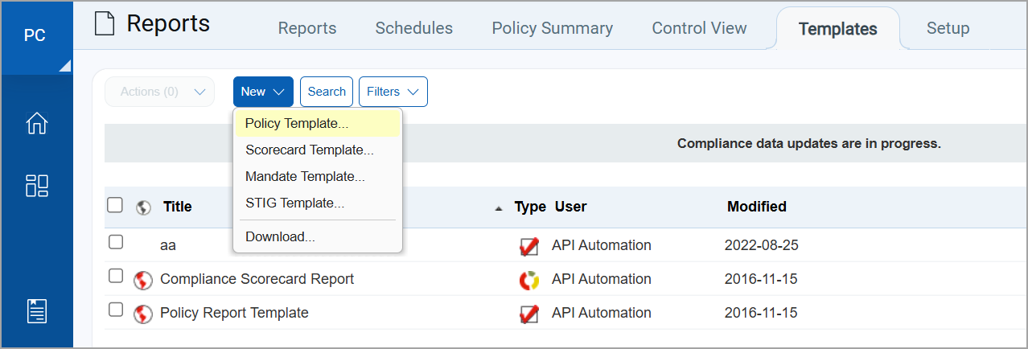Open the Policy Report Template title
1028x349 pixels.
(x=234, y=313)
